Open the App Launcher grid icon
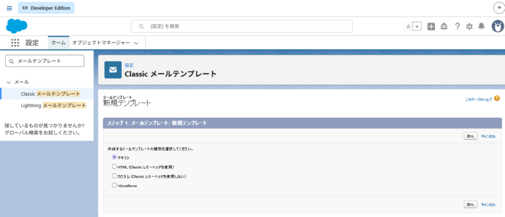The image size is (505, 217). pos(15,43)
